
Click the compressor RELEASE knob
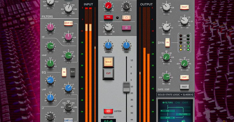tap(166, 27)
